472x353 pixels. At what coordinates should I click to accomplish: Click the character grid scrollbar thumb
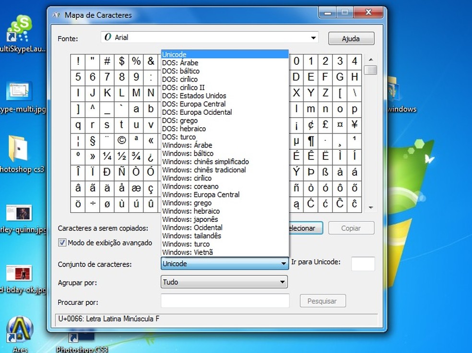click(371, 70)
